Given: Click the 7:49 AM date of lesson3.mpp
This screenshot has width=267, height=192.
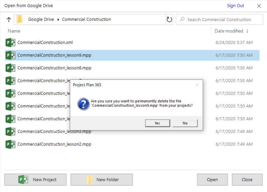Looking at the screenshot, I should (x=234, y=131).
